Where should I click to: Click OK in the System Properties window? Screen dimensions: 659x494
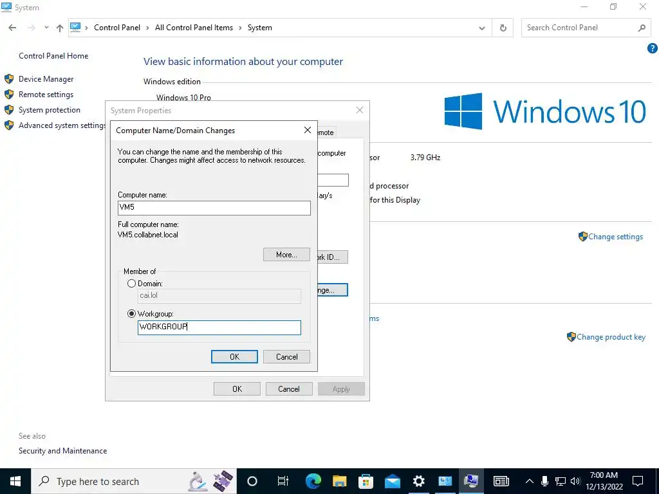pos(237,389)
